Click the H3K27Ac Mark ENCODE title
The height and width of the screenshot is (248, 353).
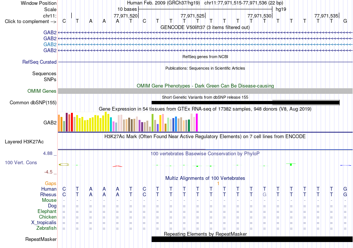[x=205, y=137]
